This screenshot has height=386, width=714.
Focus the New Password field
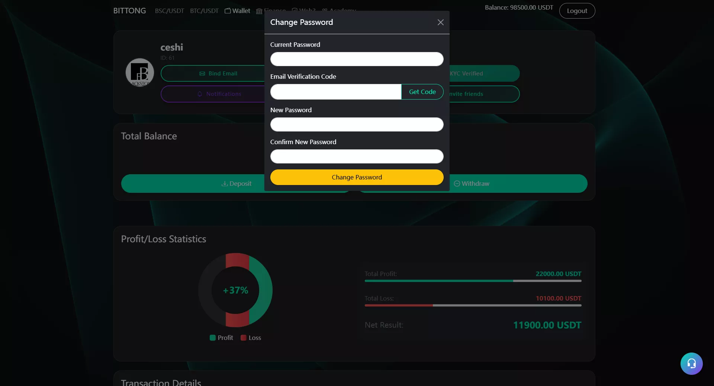coord(357,124)
